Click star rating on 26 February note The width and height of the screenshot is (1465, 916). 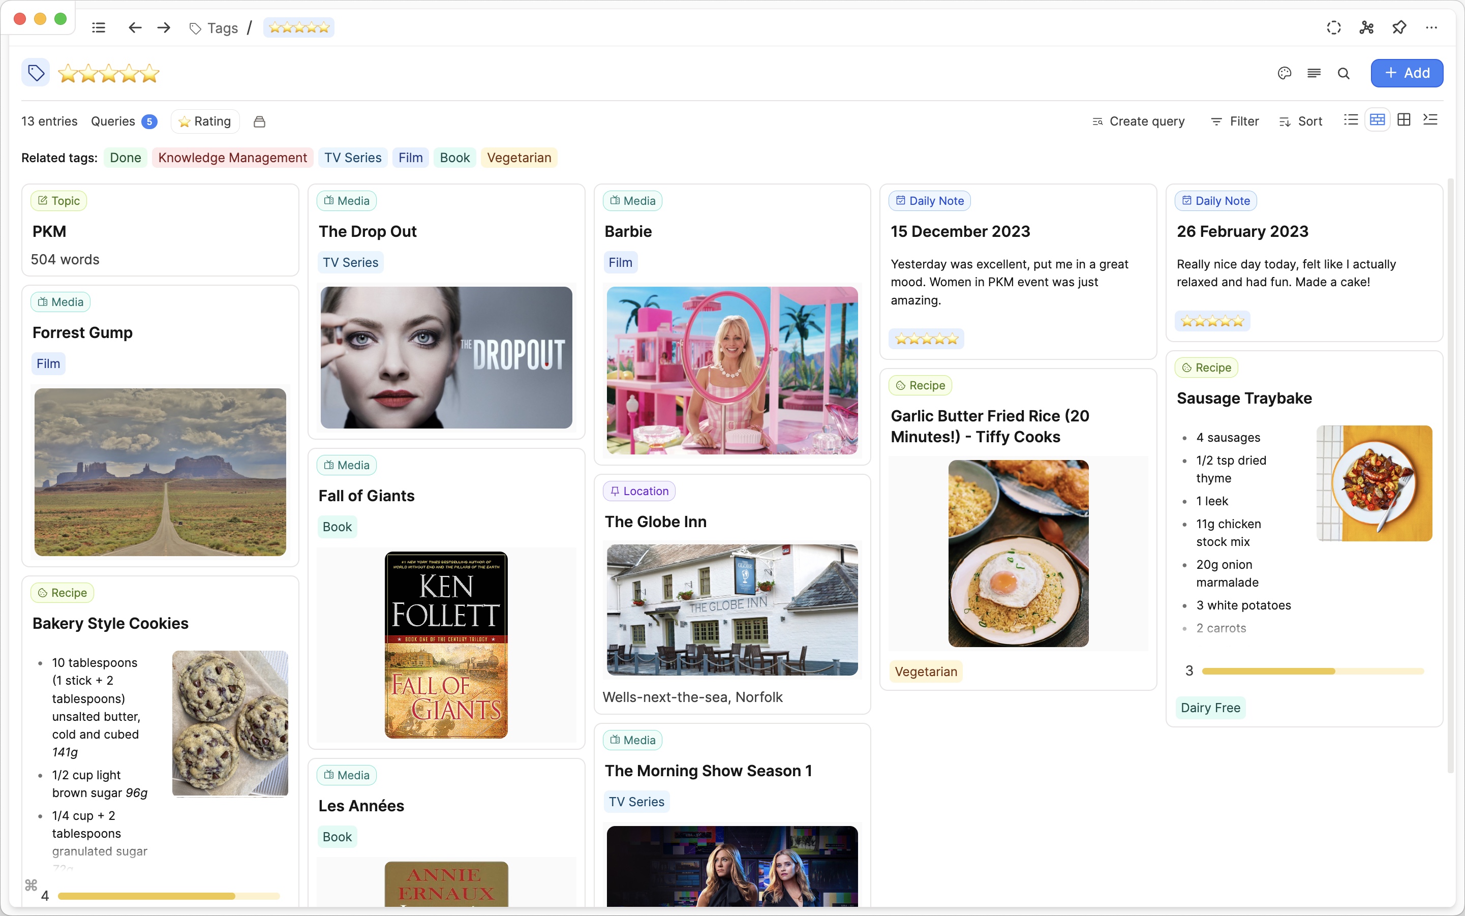coord(1212,321)
